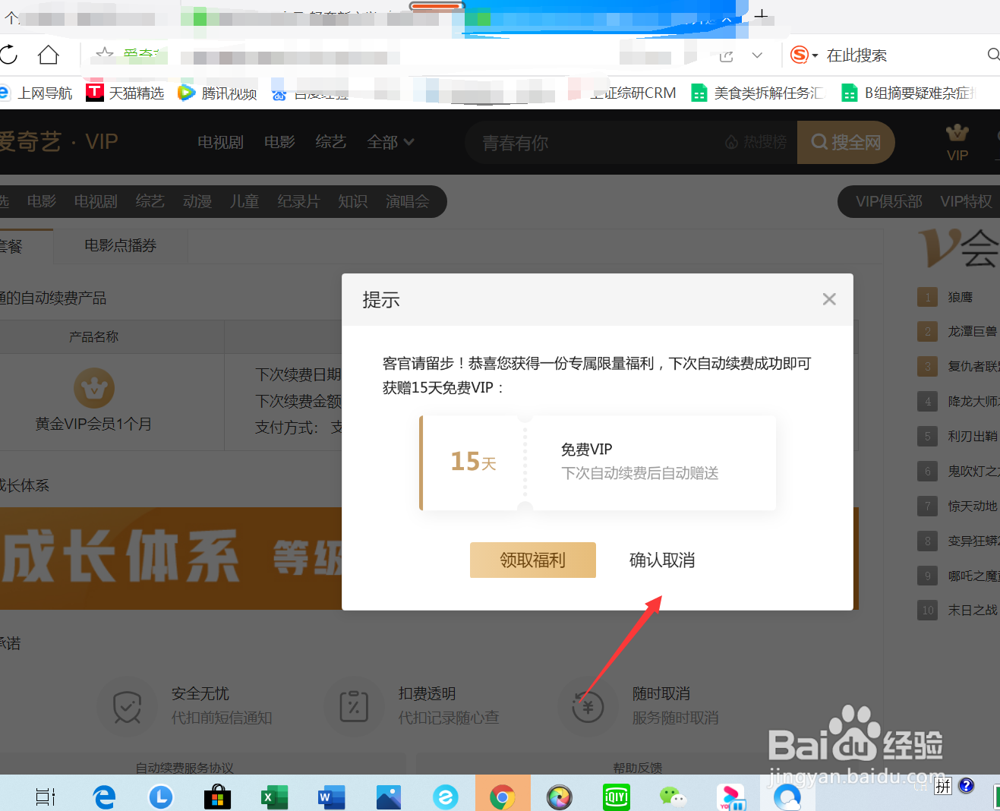Click the 黄金VIP会员 crown icon
The image size is (1000, 811).
[94, 388]
